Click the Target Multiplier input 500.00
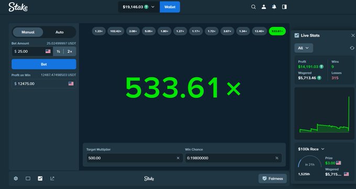356x189 pixels. [135, 158]
